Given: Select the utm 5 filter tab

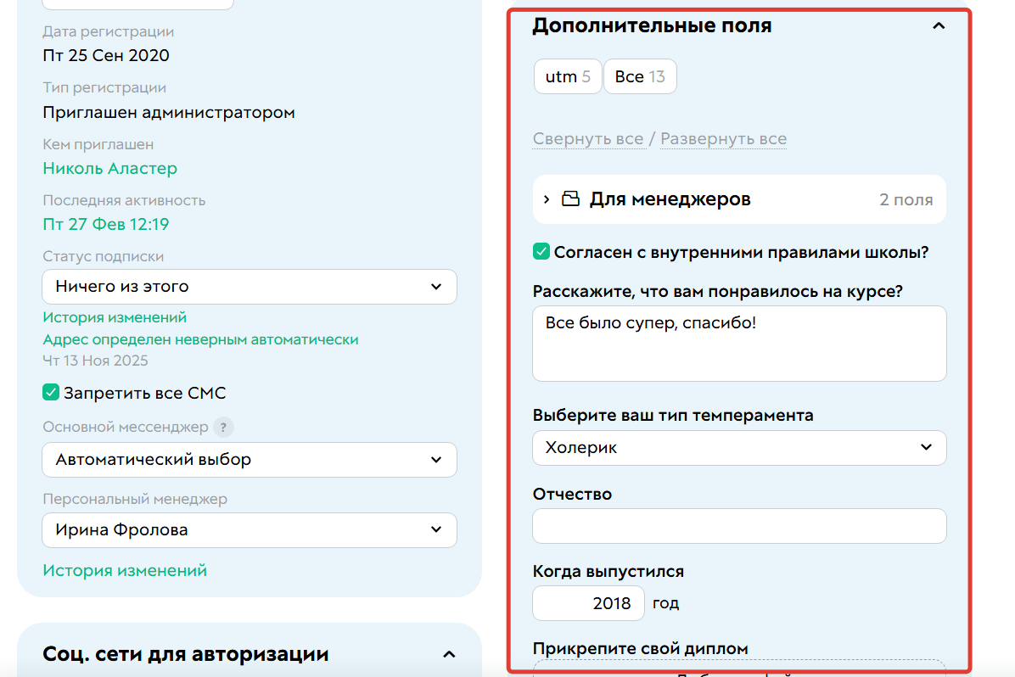Looking at the screenshot, I should (x=568, y=76).
